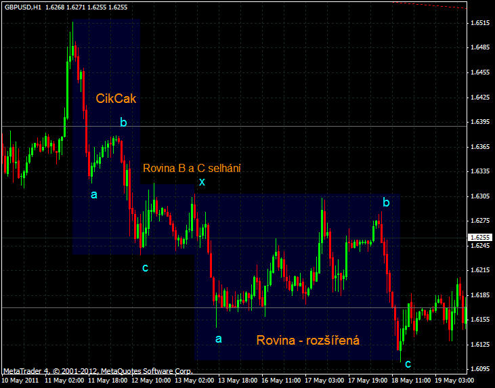The width and height of the screenshot is (495, 388).
Task: Click the 1.6185 price axis label
Action: (x=480, y=295)
